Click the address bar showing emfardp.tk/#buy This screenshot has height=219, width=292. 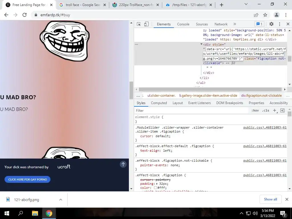[x=141, y=15]
